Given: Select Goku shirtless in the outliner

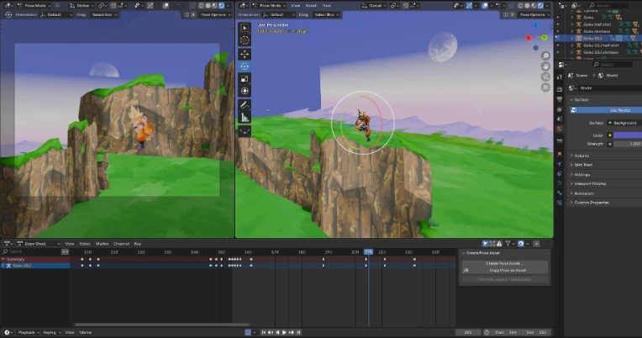Looking at the screenshot, I should pos(597,31).
